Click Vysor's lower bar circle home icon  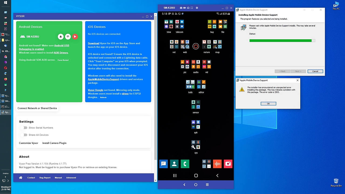click(196, 185)
